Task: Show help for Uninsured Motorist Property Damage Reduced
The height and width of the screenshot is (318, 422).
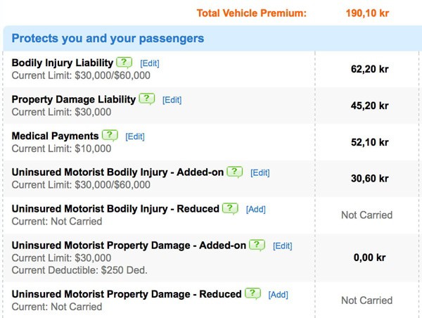Action: (252, 294)
